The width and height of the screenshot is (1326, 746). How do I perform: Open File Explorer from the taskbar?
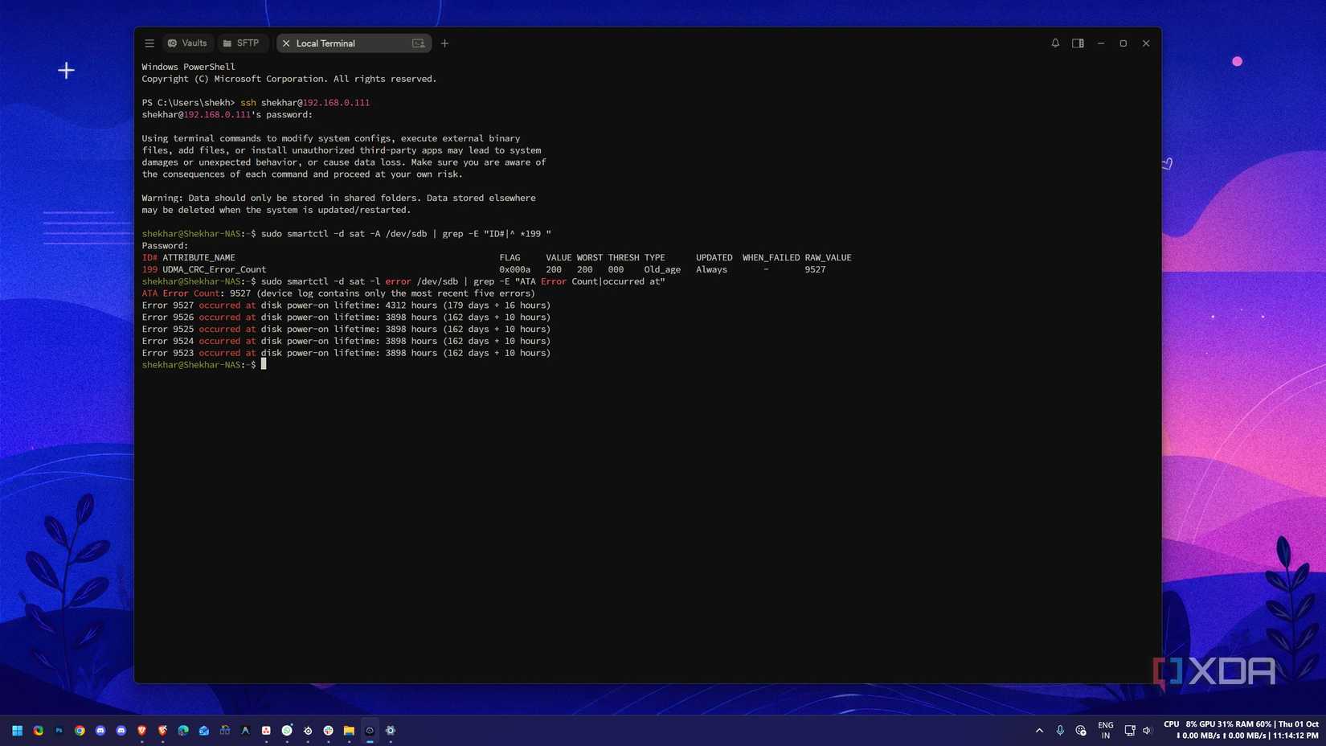click(349, 731)
